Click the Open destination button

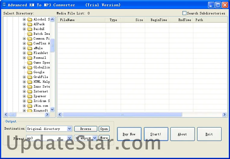click(104, 129)
